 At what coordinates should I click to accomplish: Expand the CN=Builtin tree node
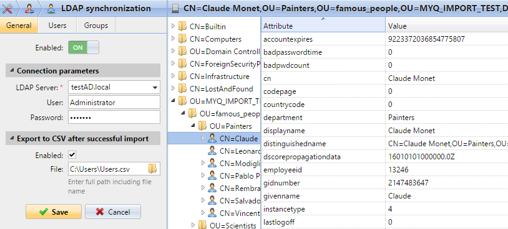(x=173, y=26)
